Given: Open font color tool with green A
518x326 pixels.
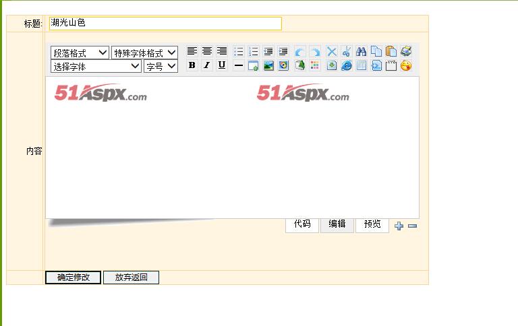Looking at the screenshot, I should click(x=299, y=65).
